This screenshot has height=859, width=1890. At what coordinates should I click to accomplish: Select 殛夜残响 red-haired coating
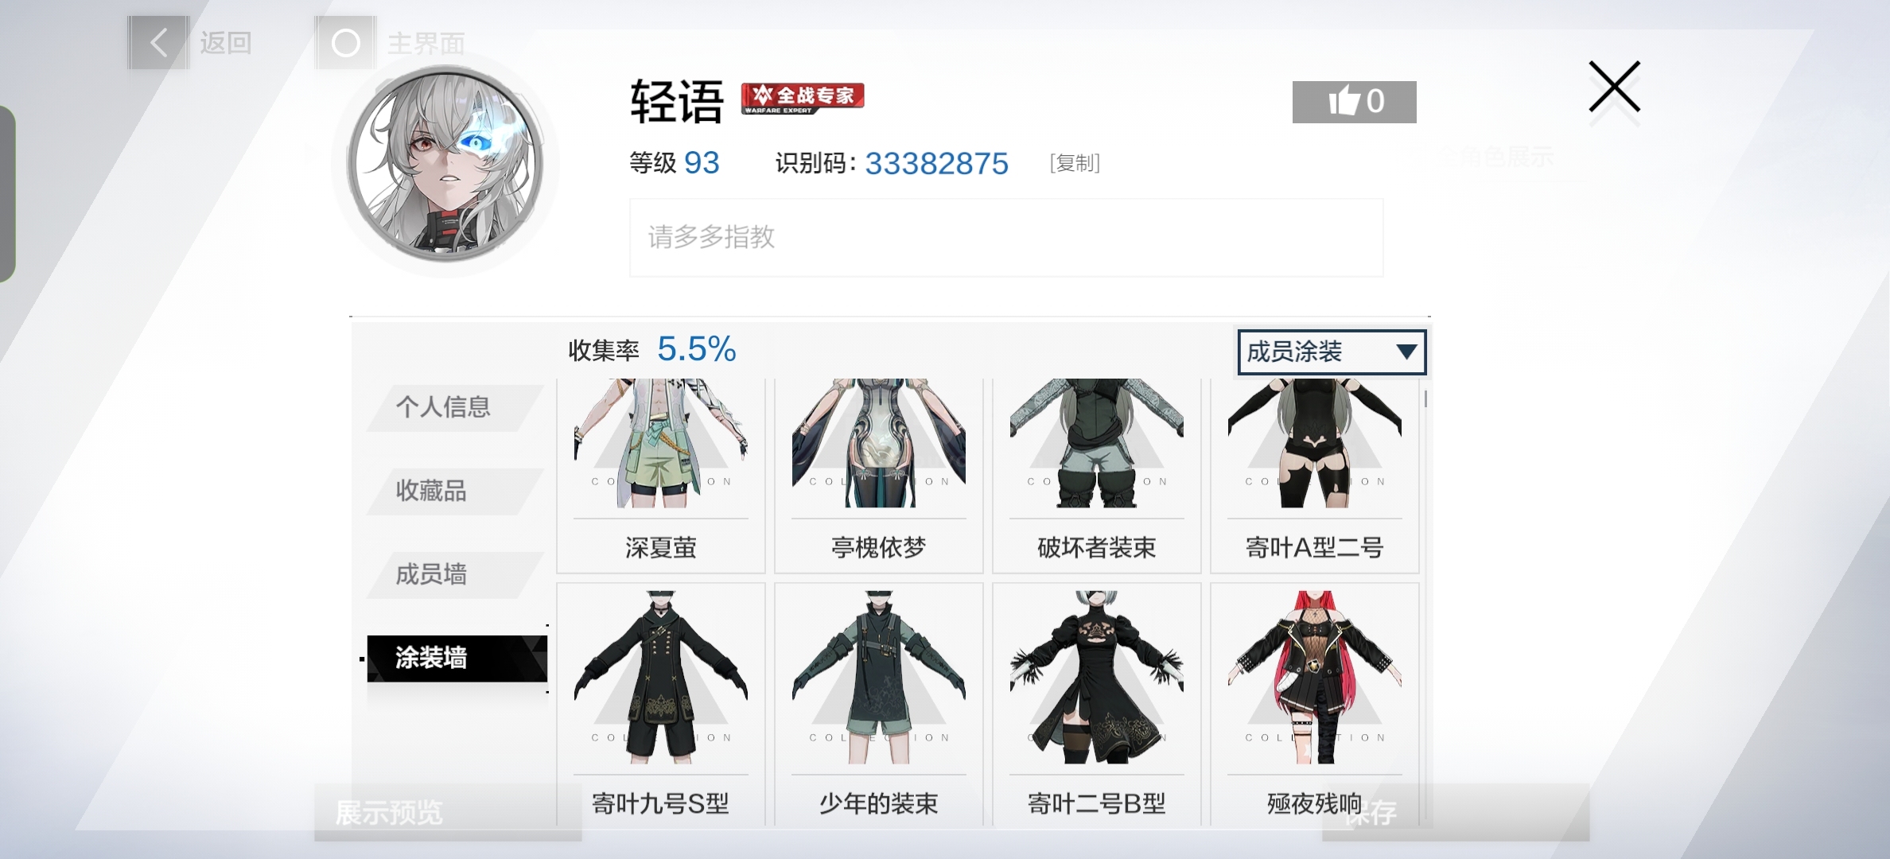[x=1315, y=705]
